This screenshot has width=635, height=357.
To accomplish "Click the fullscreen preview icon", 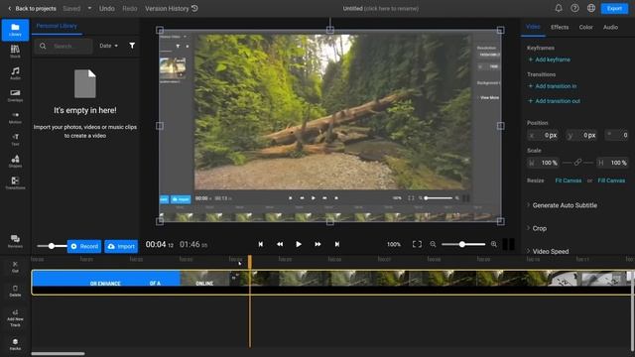I will coord(417,244).
